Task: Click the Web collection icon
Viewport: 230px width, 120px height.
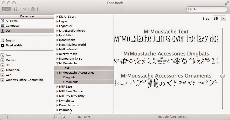Action: click(x=3, y=75)
